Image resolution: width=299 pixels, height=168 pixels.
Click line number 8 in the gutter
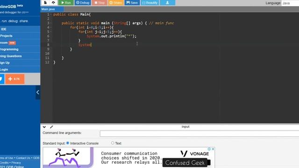coord(48,45)
